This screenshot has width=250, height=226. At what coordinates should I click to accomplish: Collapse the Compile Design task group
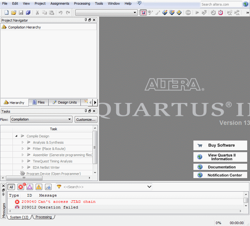(x=16, y=136)
